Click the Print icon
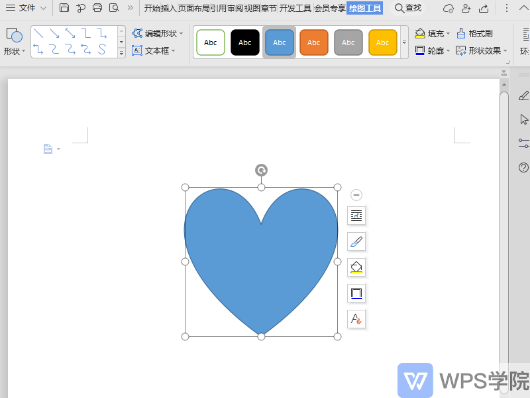 97,8
